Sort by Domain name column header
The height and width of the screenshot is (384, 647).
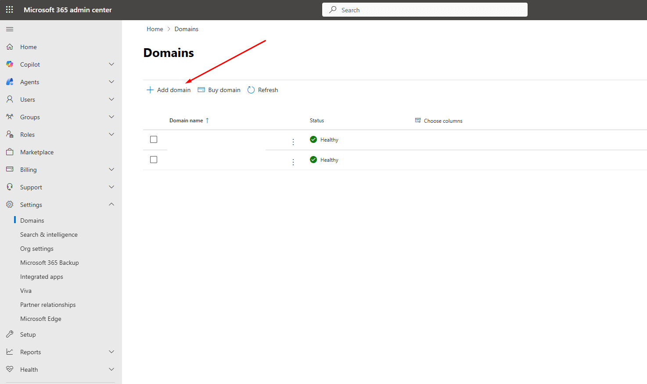coord(186,121)
